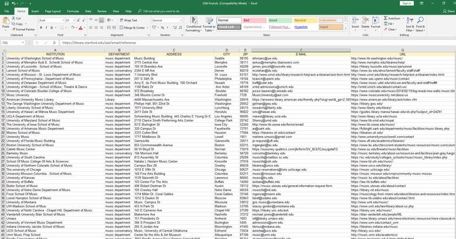Image resolution: width=456 pixels, height=239 pixels.
Task: Apply the Good cell style
Action: [280, 20]
